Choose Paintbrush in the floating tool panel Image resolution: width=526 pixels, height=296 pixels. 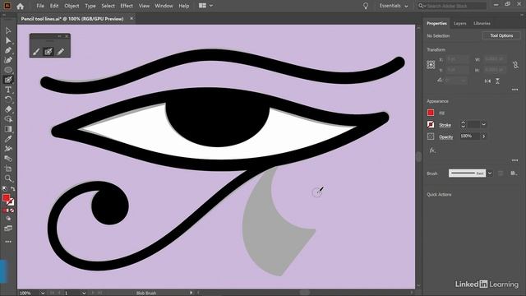coord(36,52)
